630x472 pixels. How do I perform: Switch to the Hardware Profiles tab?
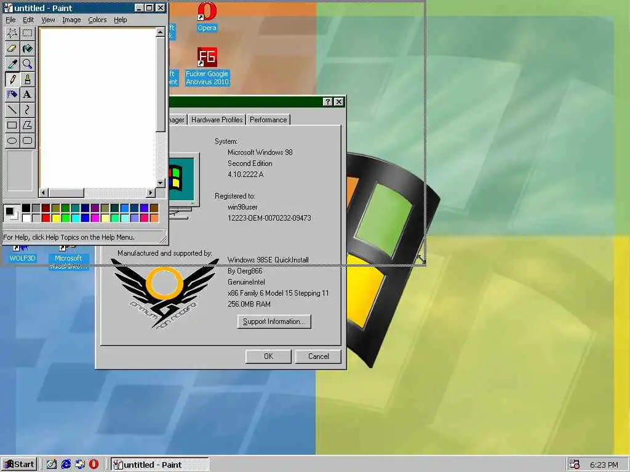(x=217, y=120)
